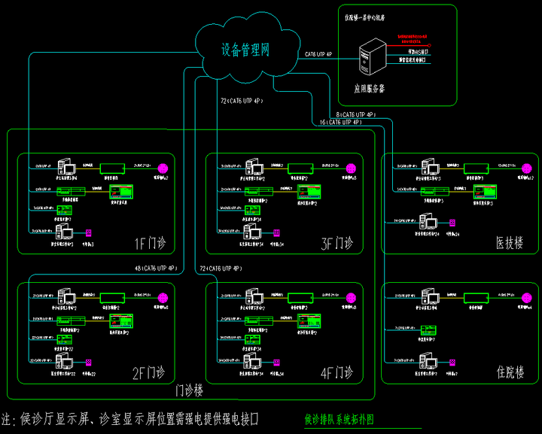Click the nurse station PC in 医技楼
Screen dimensions: 542x434
click(x=431, y=167)
